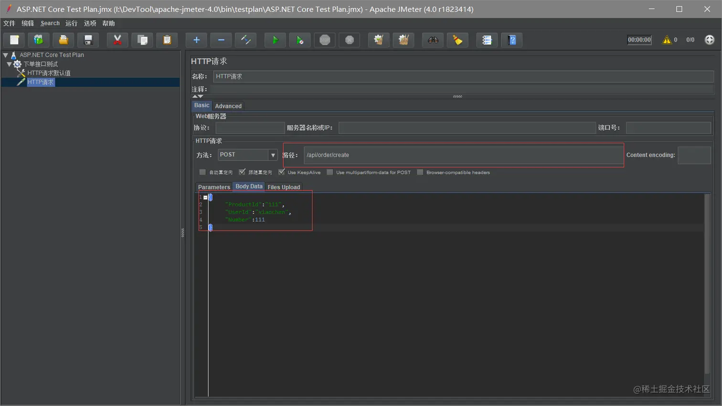Toggle the Use KeepAlive checkbox
Viewport: 722px width, 406px height.
point(282,172)
